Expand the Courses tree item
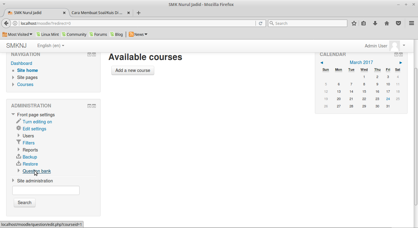The image size is (418, 228). pyautogui.click(x=13, y=84)
